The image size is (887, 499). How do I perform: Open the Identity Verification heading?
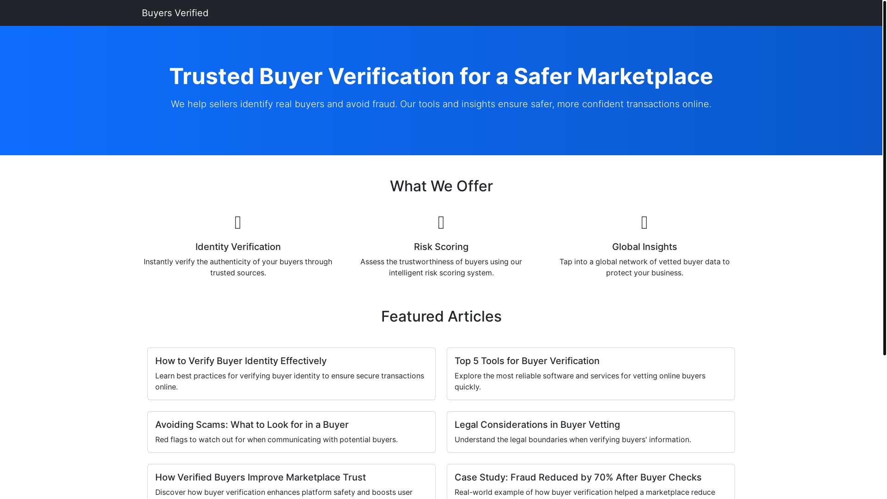point(238,247)
